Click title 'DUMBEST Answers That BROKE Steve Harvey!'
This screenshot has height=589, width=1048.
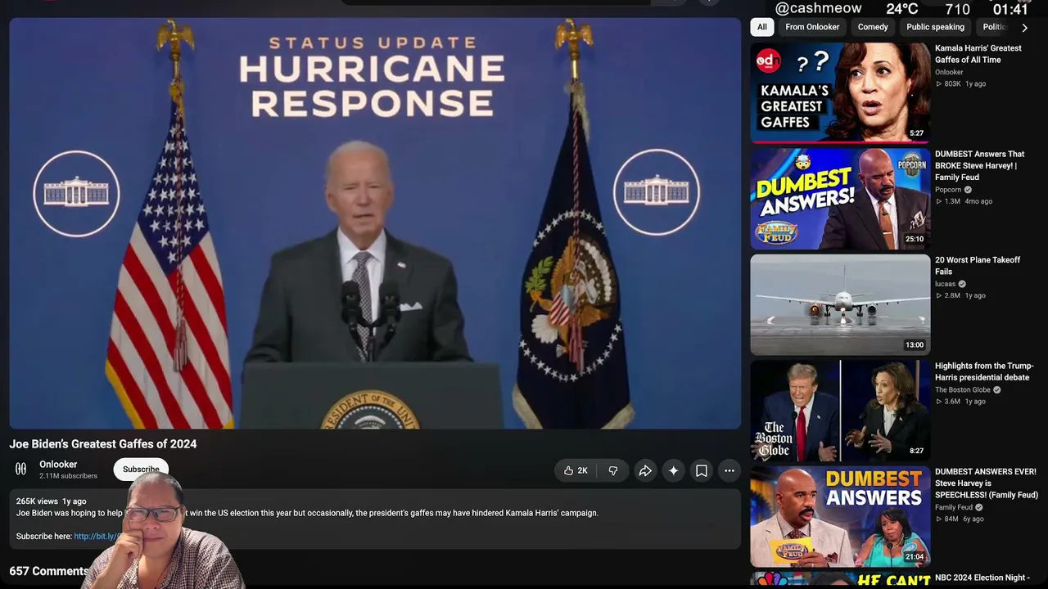pyautogui.click(x=980, y=165)
